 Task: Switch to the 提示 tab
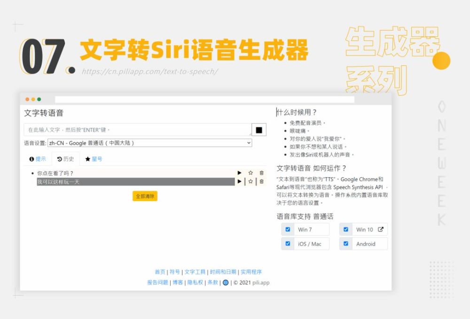click(38, 159)
